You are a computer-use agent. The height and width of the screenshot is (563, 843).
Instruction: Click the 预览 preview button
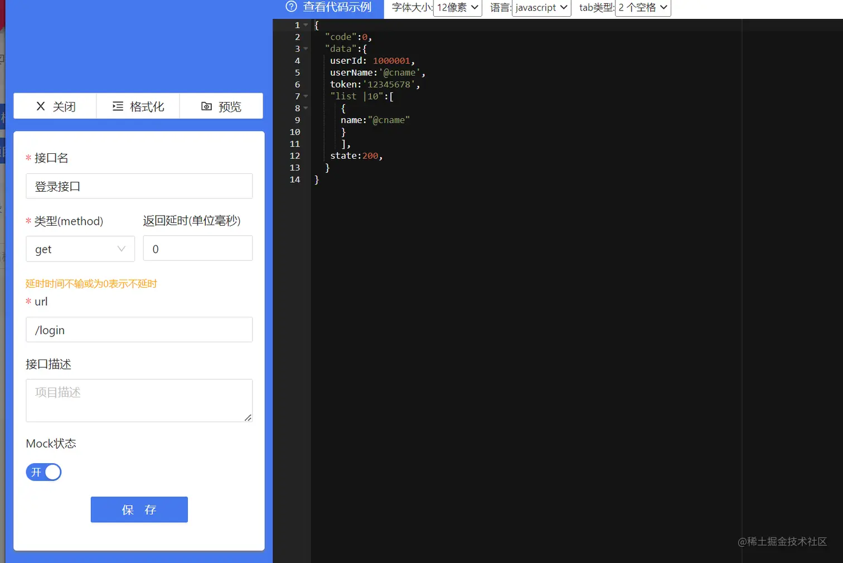[x=221, y=106]
